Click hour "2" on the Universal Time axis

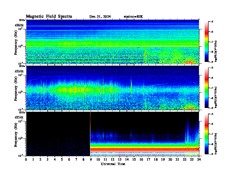(x=40, y=160)
